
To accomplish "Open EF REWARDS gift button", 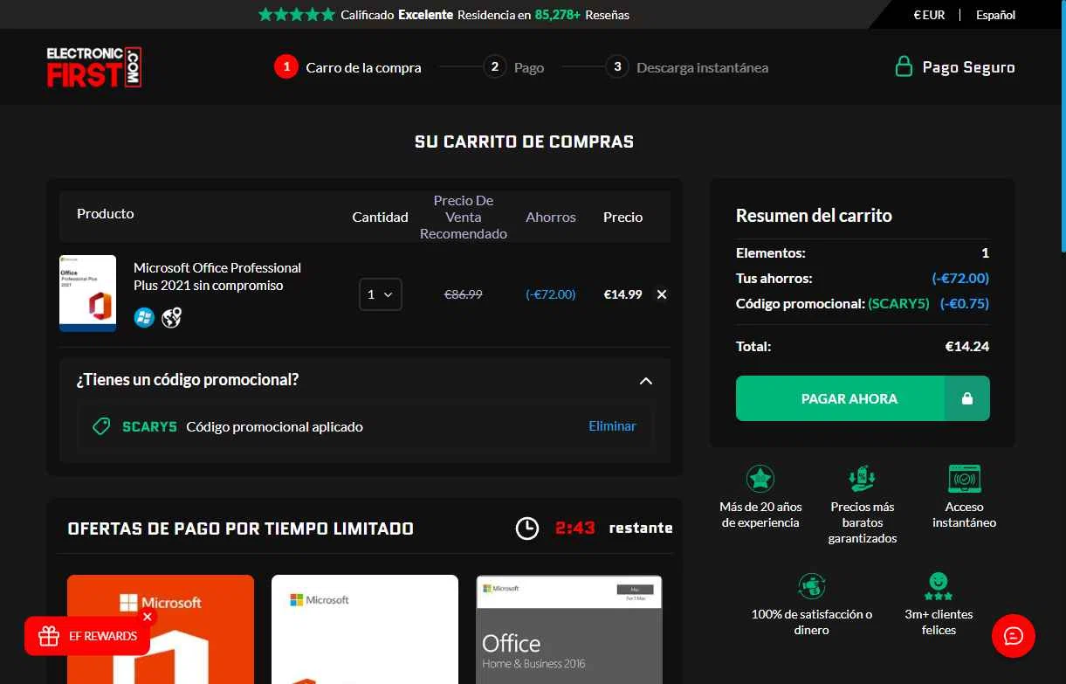I will pyautogui.click(x=87, y=636).
